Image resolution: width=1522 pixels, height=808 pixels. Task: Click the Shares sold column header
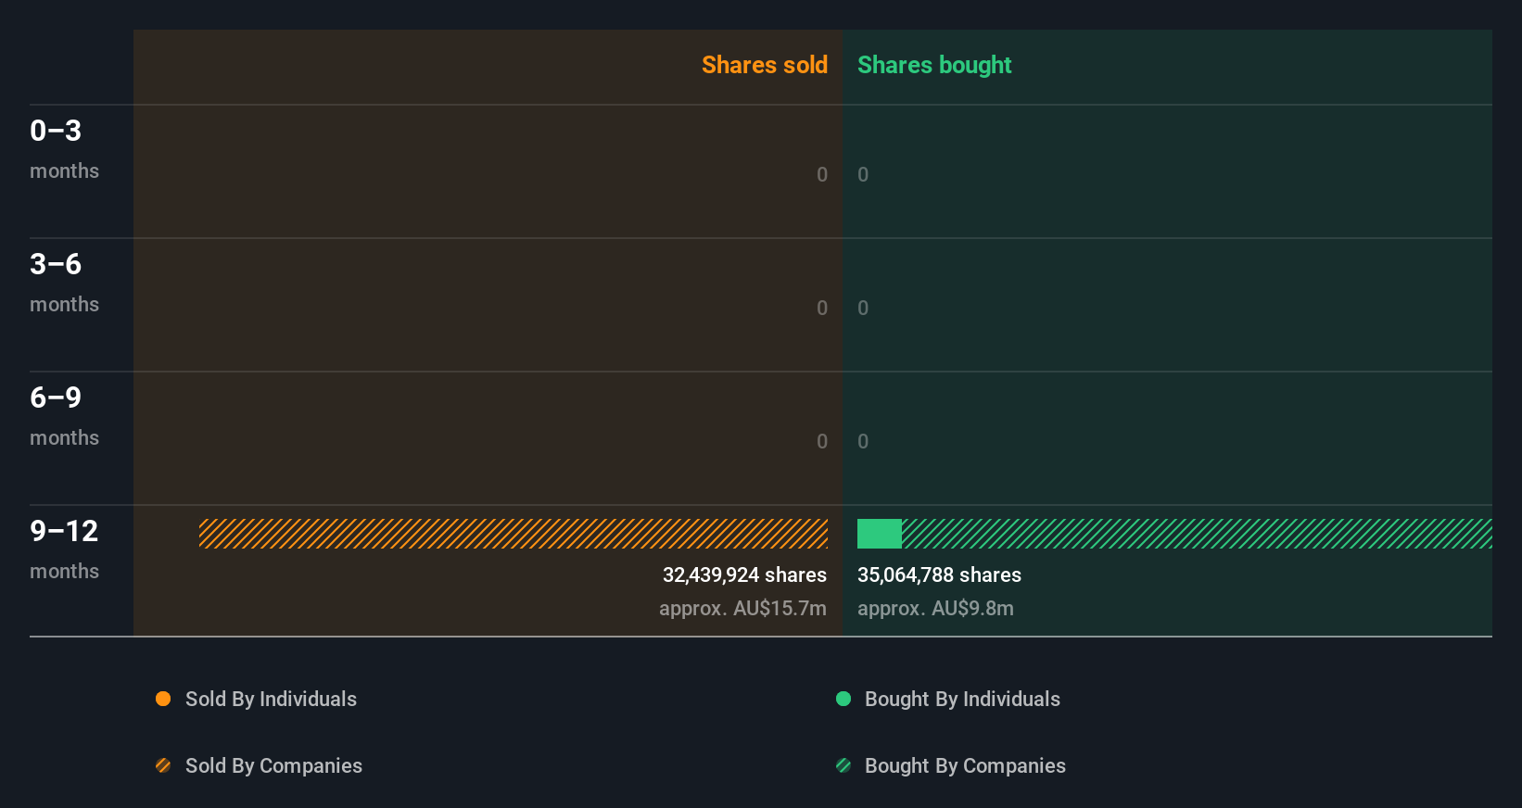(765, 65)
